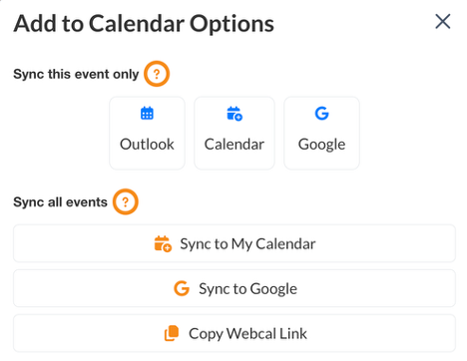Click the Sync all events label
The image size is (467, 361).
60,202
